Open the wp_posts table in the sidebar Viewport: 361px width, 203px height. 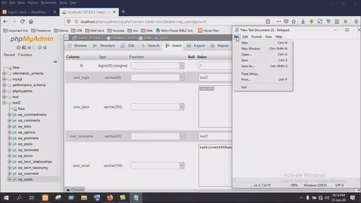click(25, 144)
